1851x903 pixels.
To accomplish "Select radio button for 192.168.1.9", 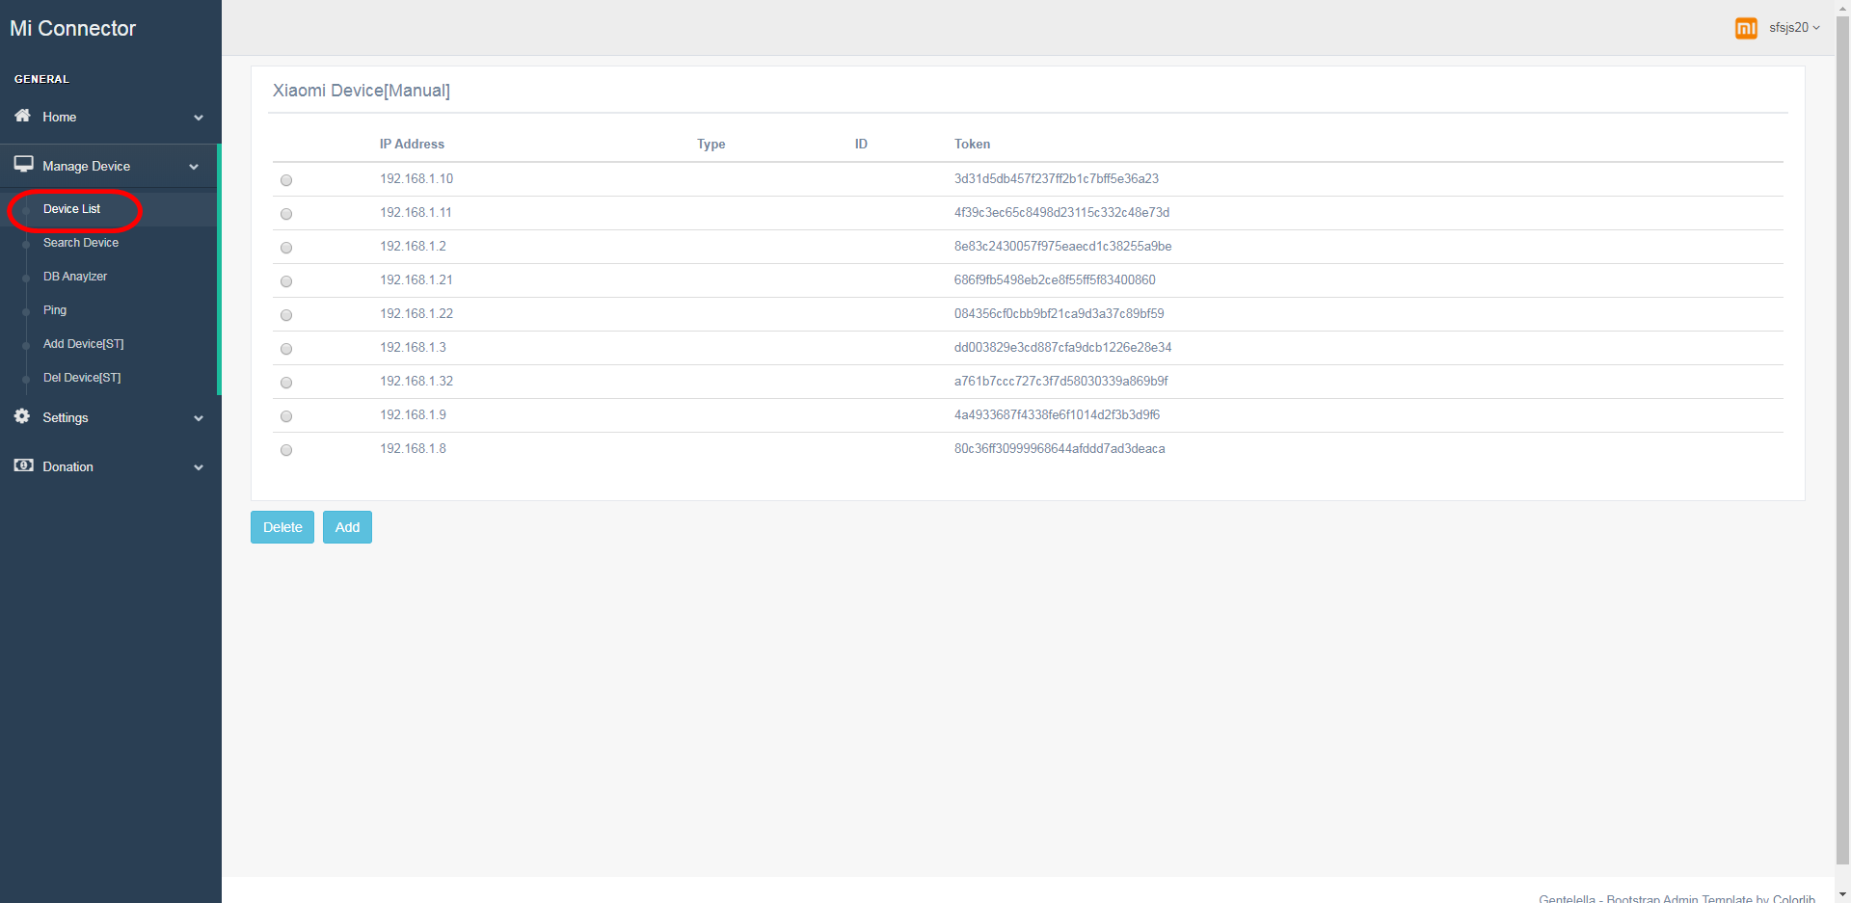I will [286, 416].
